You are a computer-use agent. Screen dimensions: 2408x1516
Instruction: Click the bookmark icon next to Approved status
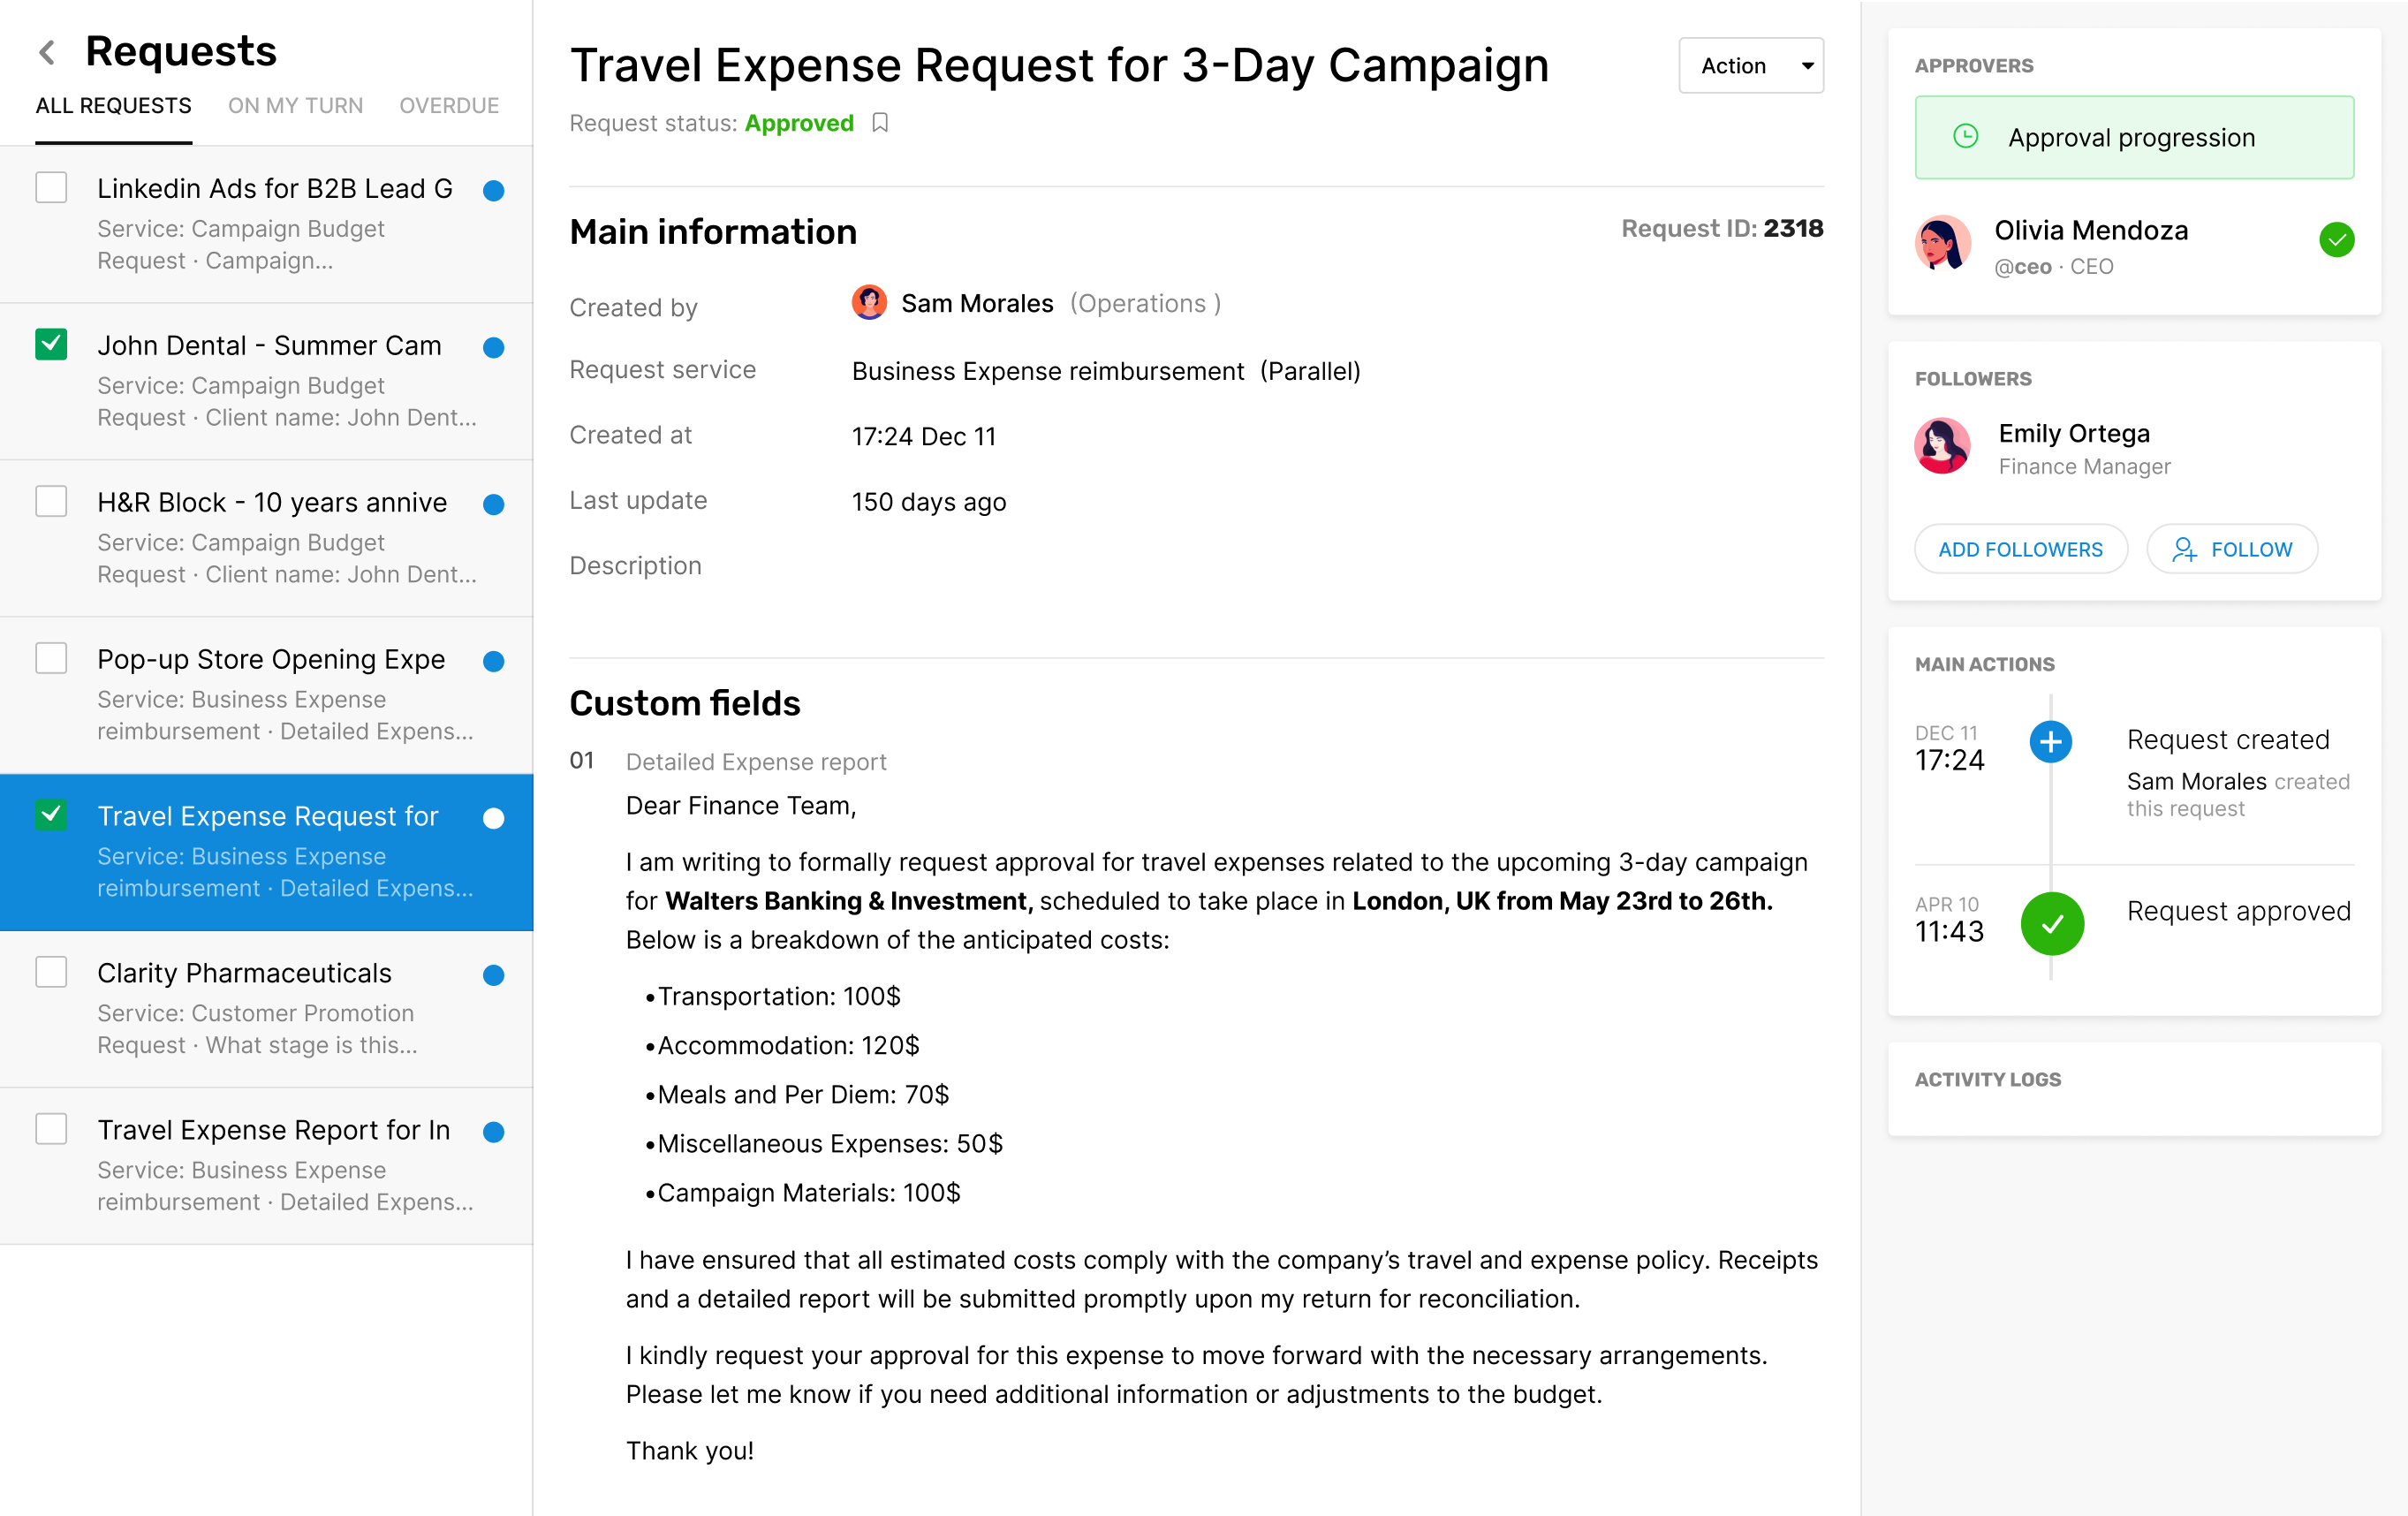tap(880, 122)
